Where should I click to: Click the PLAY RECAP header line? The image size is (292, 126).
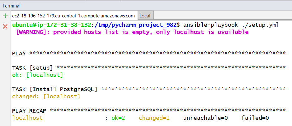coord(148,111)
